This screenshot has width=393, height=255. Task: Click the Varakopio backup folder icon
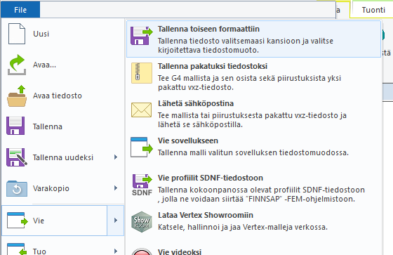point(17,188)
